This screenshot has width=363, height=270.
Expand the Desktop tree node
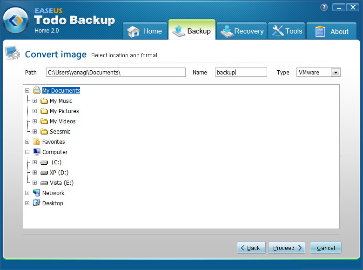coord(27,203)
